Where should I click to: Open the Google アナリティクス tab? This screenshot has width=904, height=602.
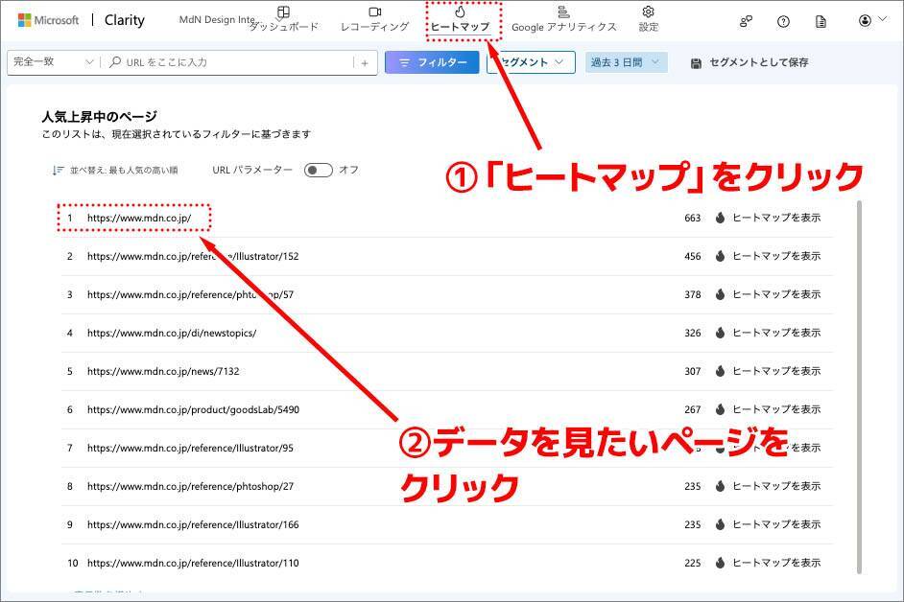coord(563,19)
